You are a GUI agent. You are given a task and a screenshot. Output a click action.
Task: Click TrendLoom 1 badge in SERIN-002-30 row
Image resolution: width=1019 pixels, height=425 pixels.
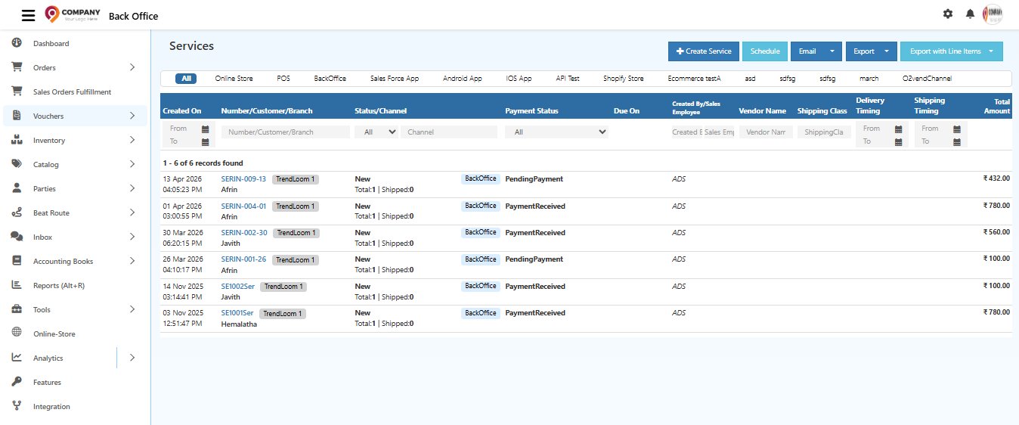click(296, 233)
